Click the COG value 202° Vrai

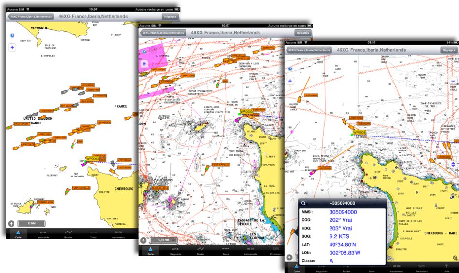(x=341, y=220)
